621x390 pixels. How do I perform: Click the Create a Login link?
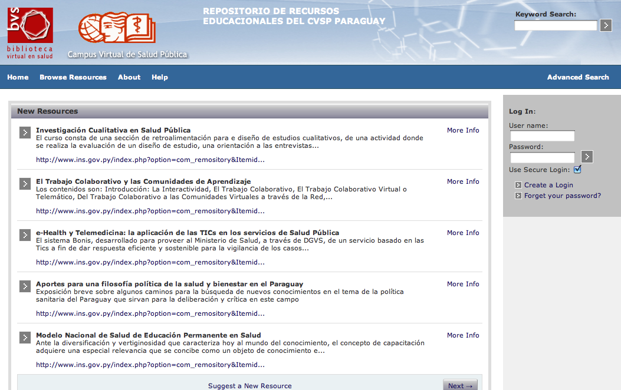pyautogui.click(x=548, y=185)
